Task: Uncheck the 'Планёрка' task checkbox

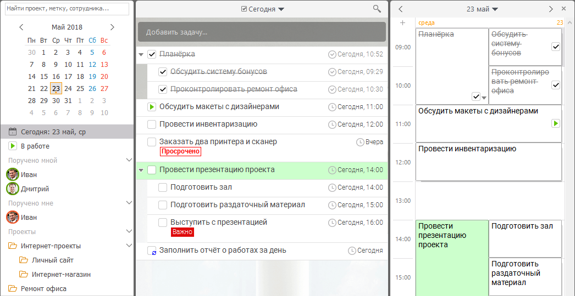Action: coord(152,54)
